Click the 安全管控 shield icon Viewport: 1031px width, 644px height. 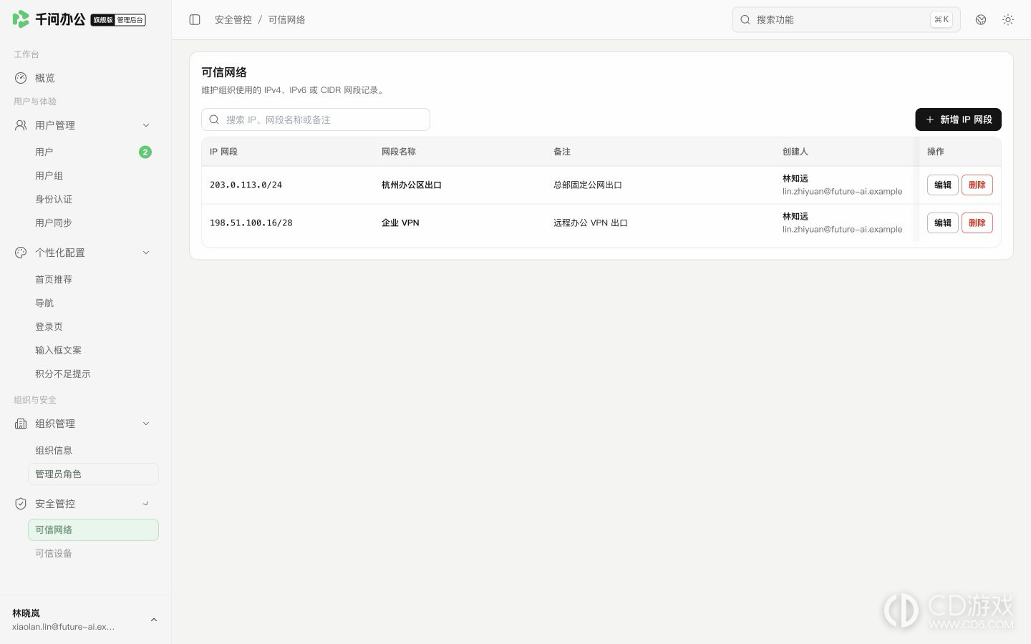[21, 504]
